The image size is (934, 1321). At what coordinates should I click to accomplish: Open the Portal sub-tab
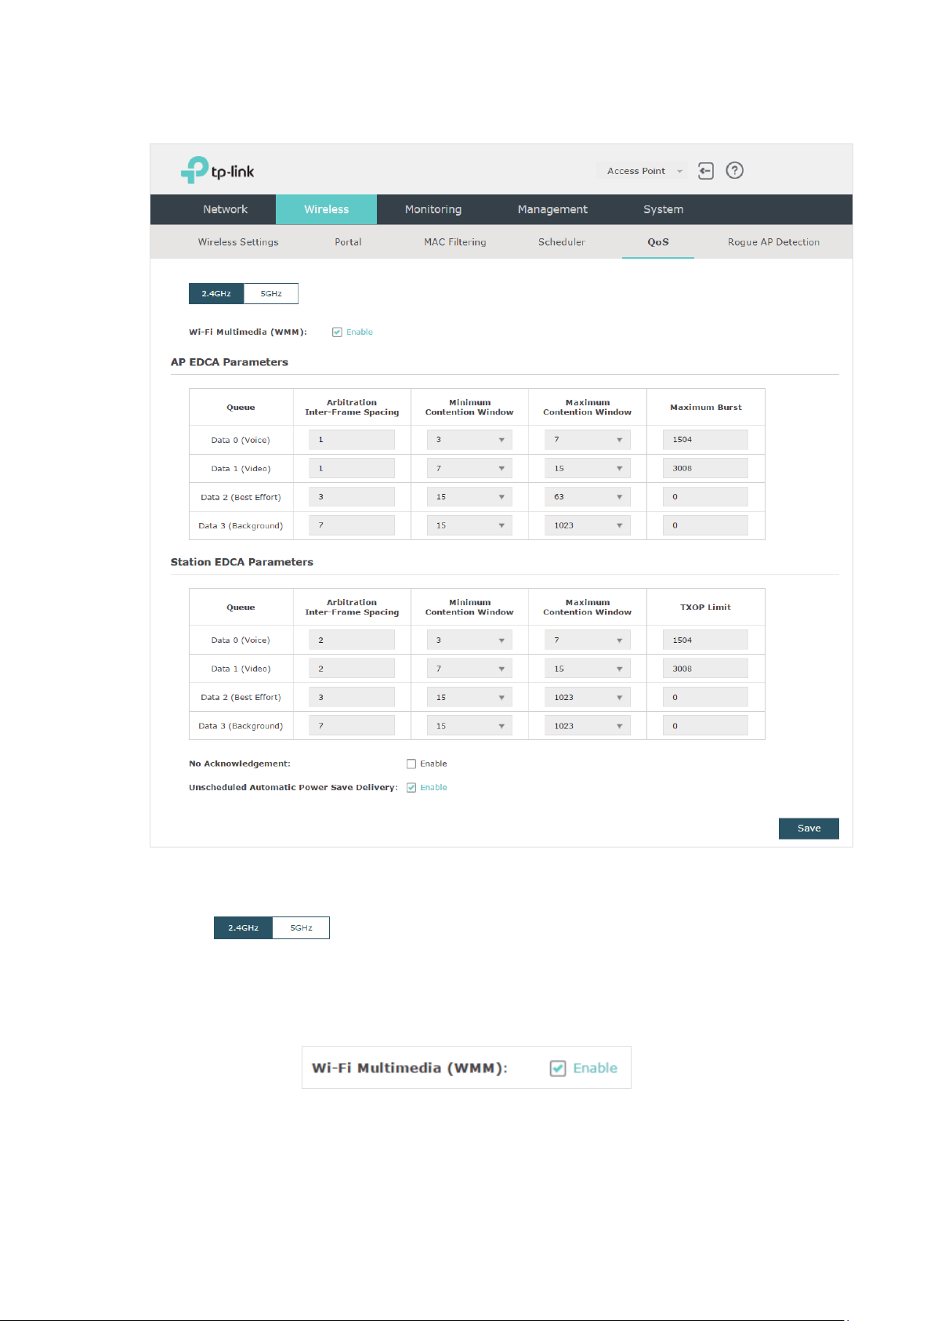coord(348,242)
